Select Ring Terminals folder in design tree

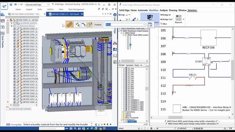coord(132,118)
